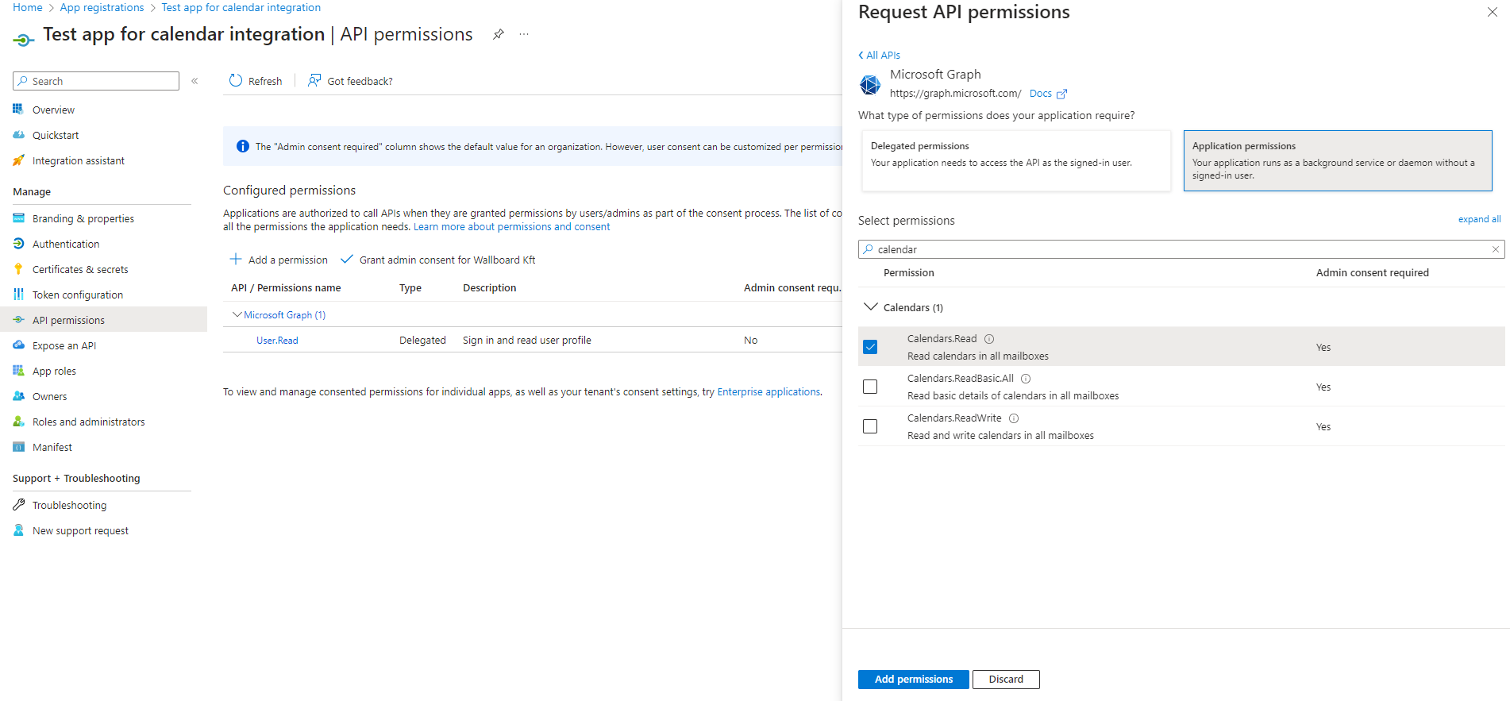1510x701 pixels.
Task: Click the Certificates & secrets key icon
Action: [18, 269]
